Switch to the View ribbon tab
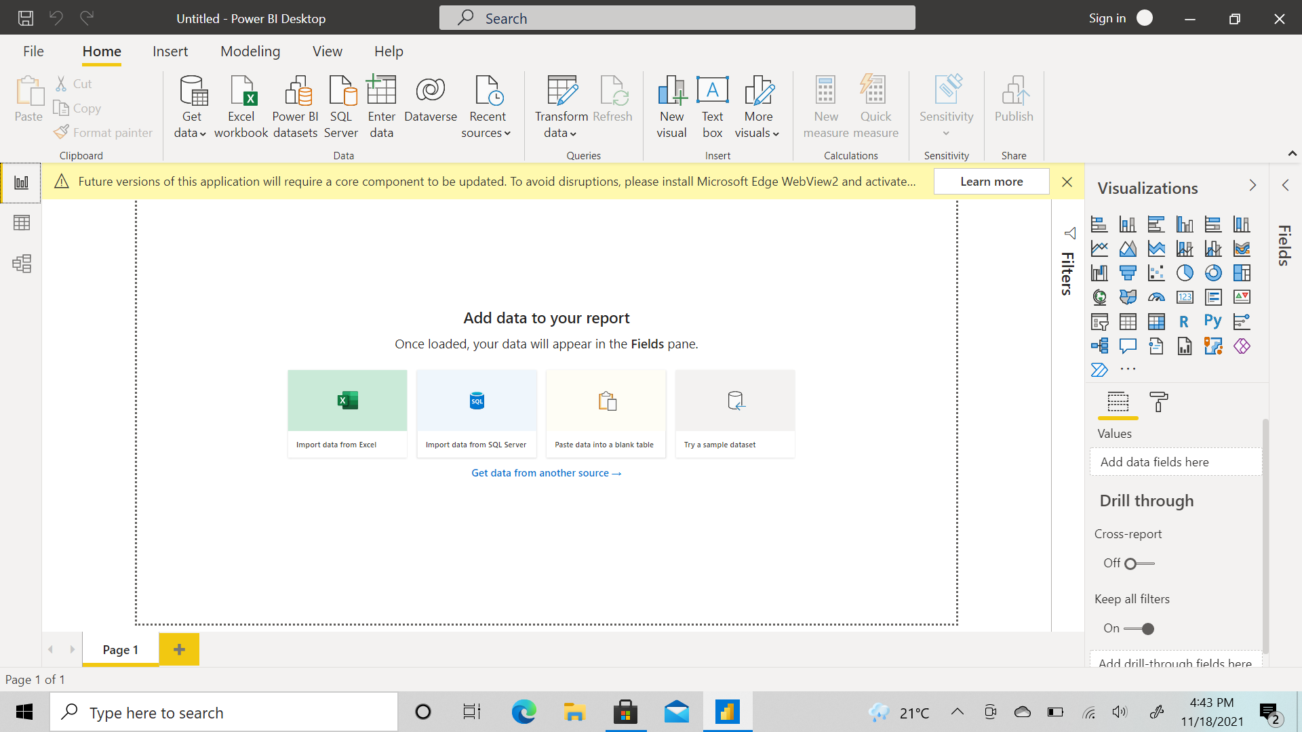 tap(327, 52)
